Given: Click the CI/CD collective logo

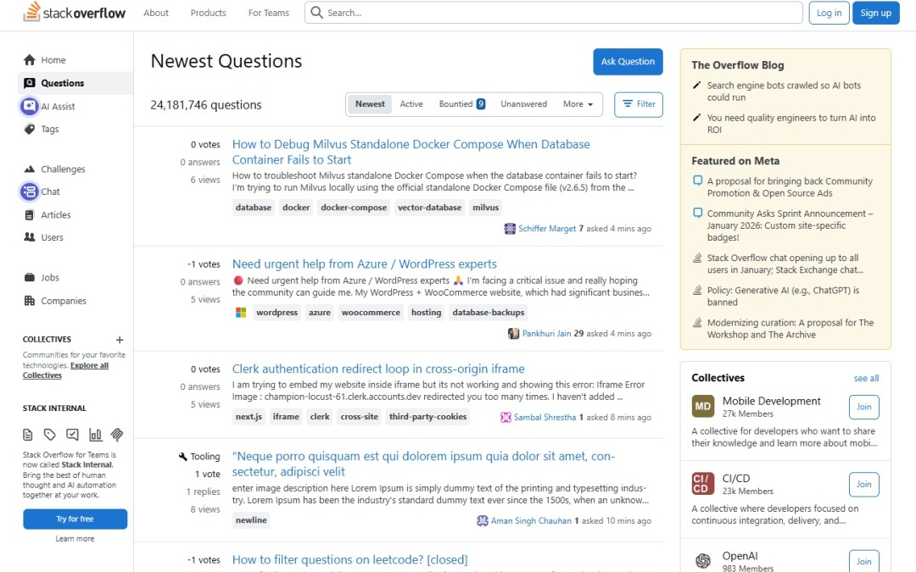Looking at the screenshot, I should point(702,484).
